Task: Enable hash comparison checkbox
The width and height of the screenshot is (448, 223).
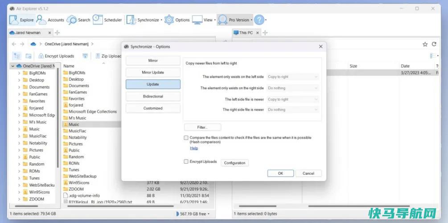Action: click(x=186, y=138)
